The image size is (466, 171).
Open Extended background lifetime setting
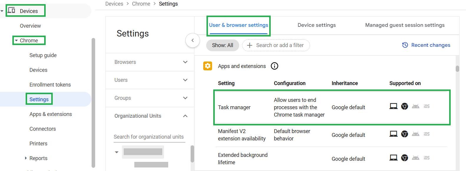243,159
